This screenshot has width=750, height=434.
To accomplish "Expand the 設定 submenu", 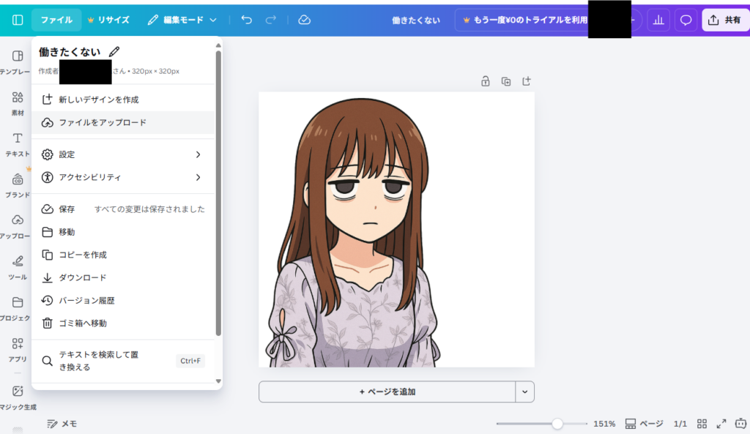I will click(123, 154).
